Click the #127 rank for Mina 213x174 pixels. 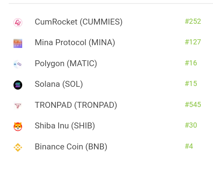(193, 42)
